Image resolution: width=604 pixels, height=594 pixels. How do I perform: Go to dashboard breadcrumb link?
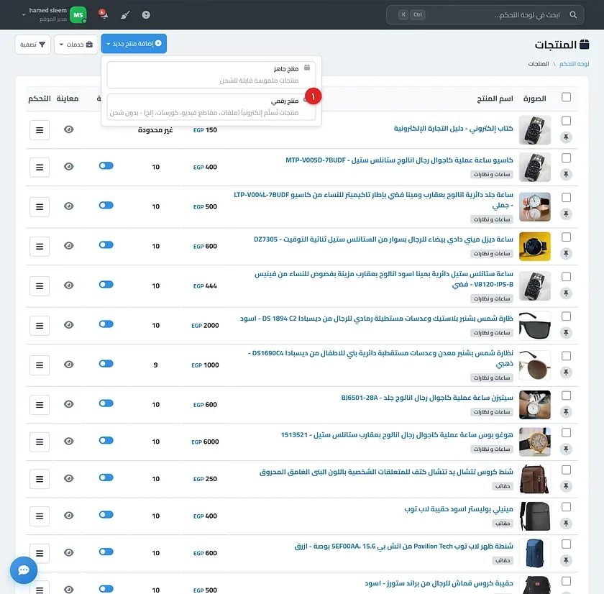pos(574,64)
